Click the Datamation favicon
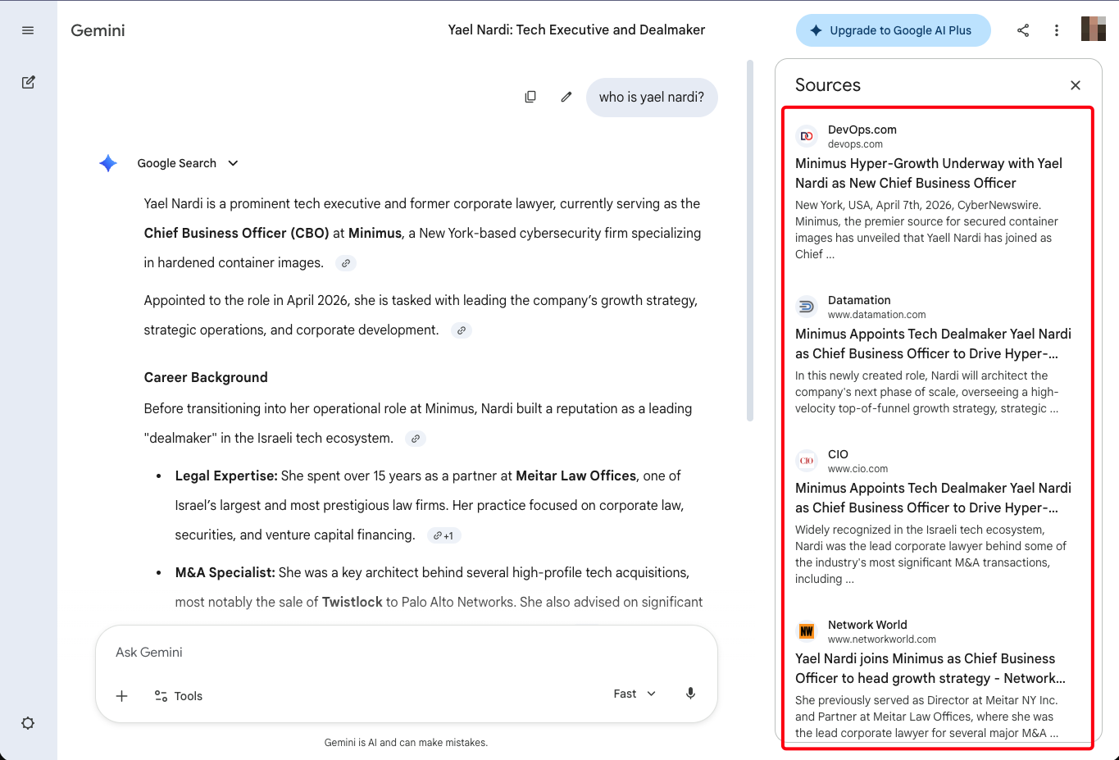Image resolution: width=1119 pixels, height=760 pixels. (x=807, y=307)
